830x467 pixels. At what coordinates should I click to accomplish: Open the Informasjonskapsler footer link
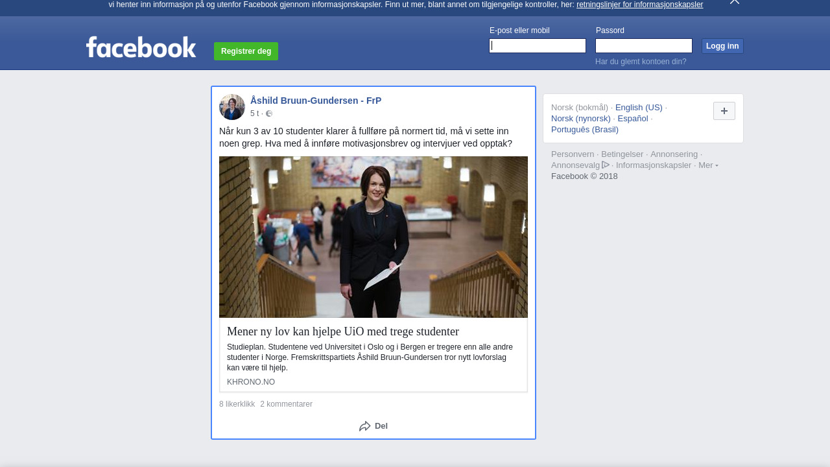654,165
